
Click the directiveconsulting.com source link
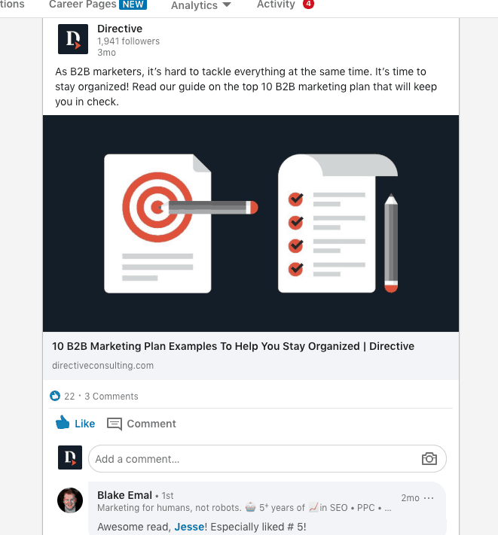[102, 366]
